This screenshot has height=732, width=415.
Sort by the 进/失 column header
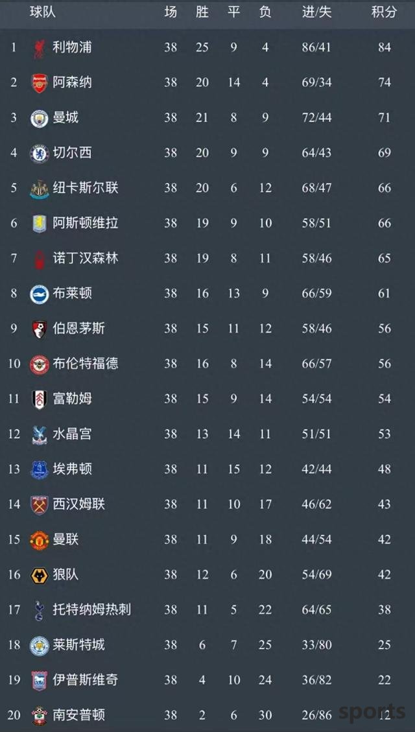[x=317, y=12]
